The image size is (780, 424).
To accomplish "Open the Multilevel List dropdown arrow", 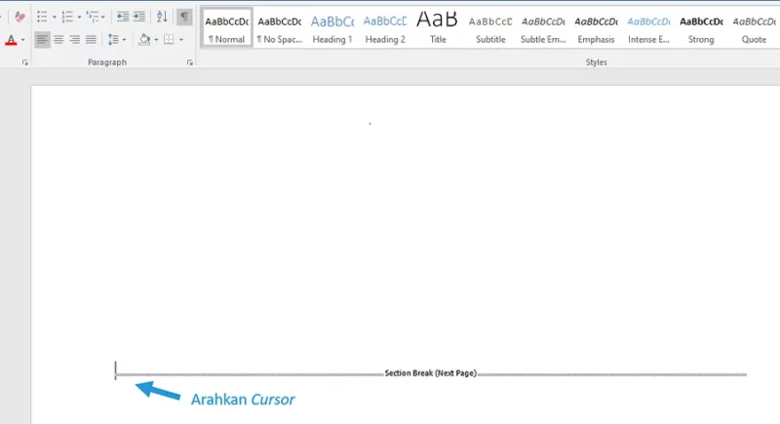I will (103, 18).
